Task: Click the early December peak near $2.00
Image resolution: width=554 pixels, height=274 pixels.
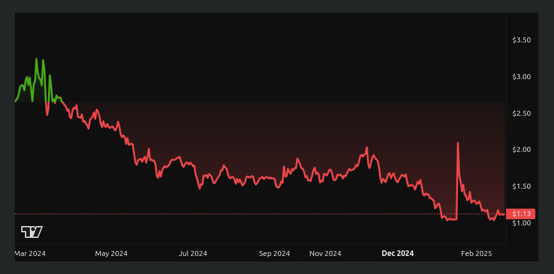Action: tap(367, 148)
